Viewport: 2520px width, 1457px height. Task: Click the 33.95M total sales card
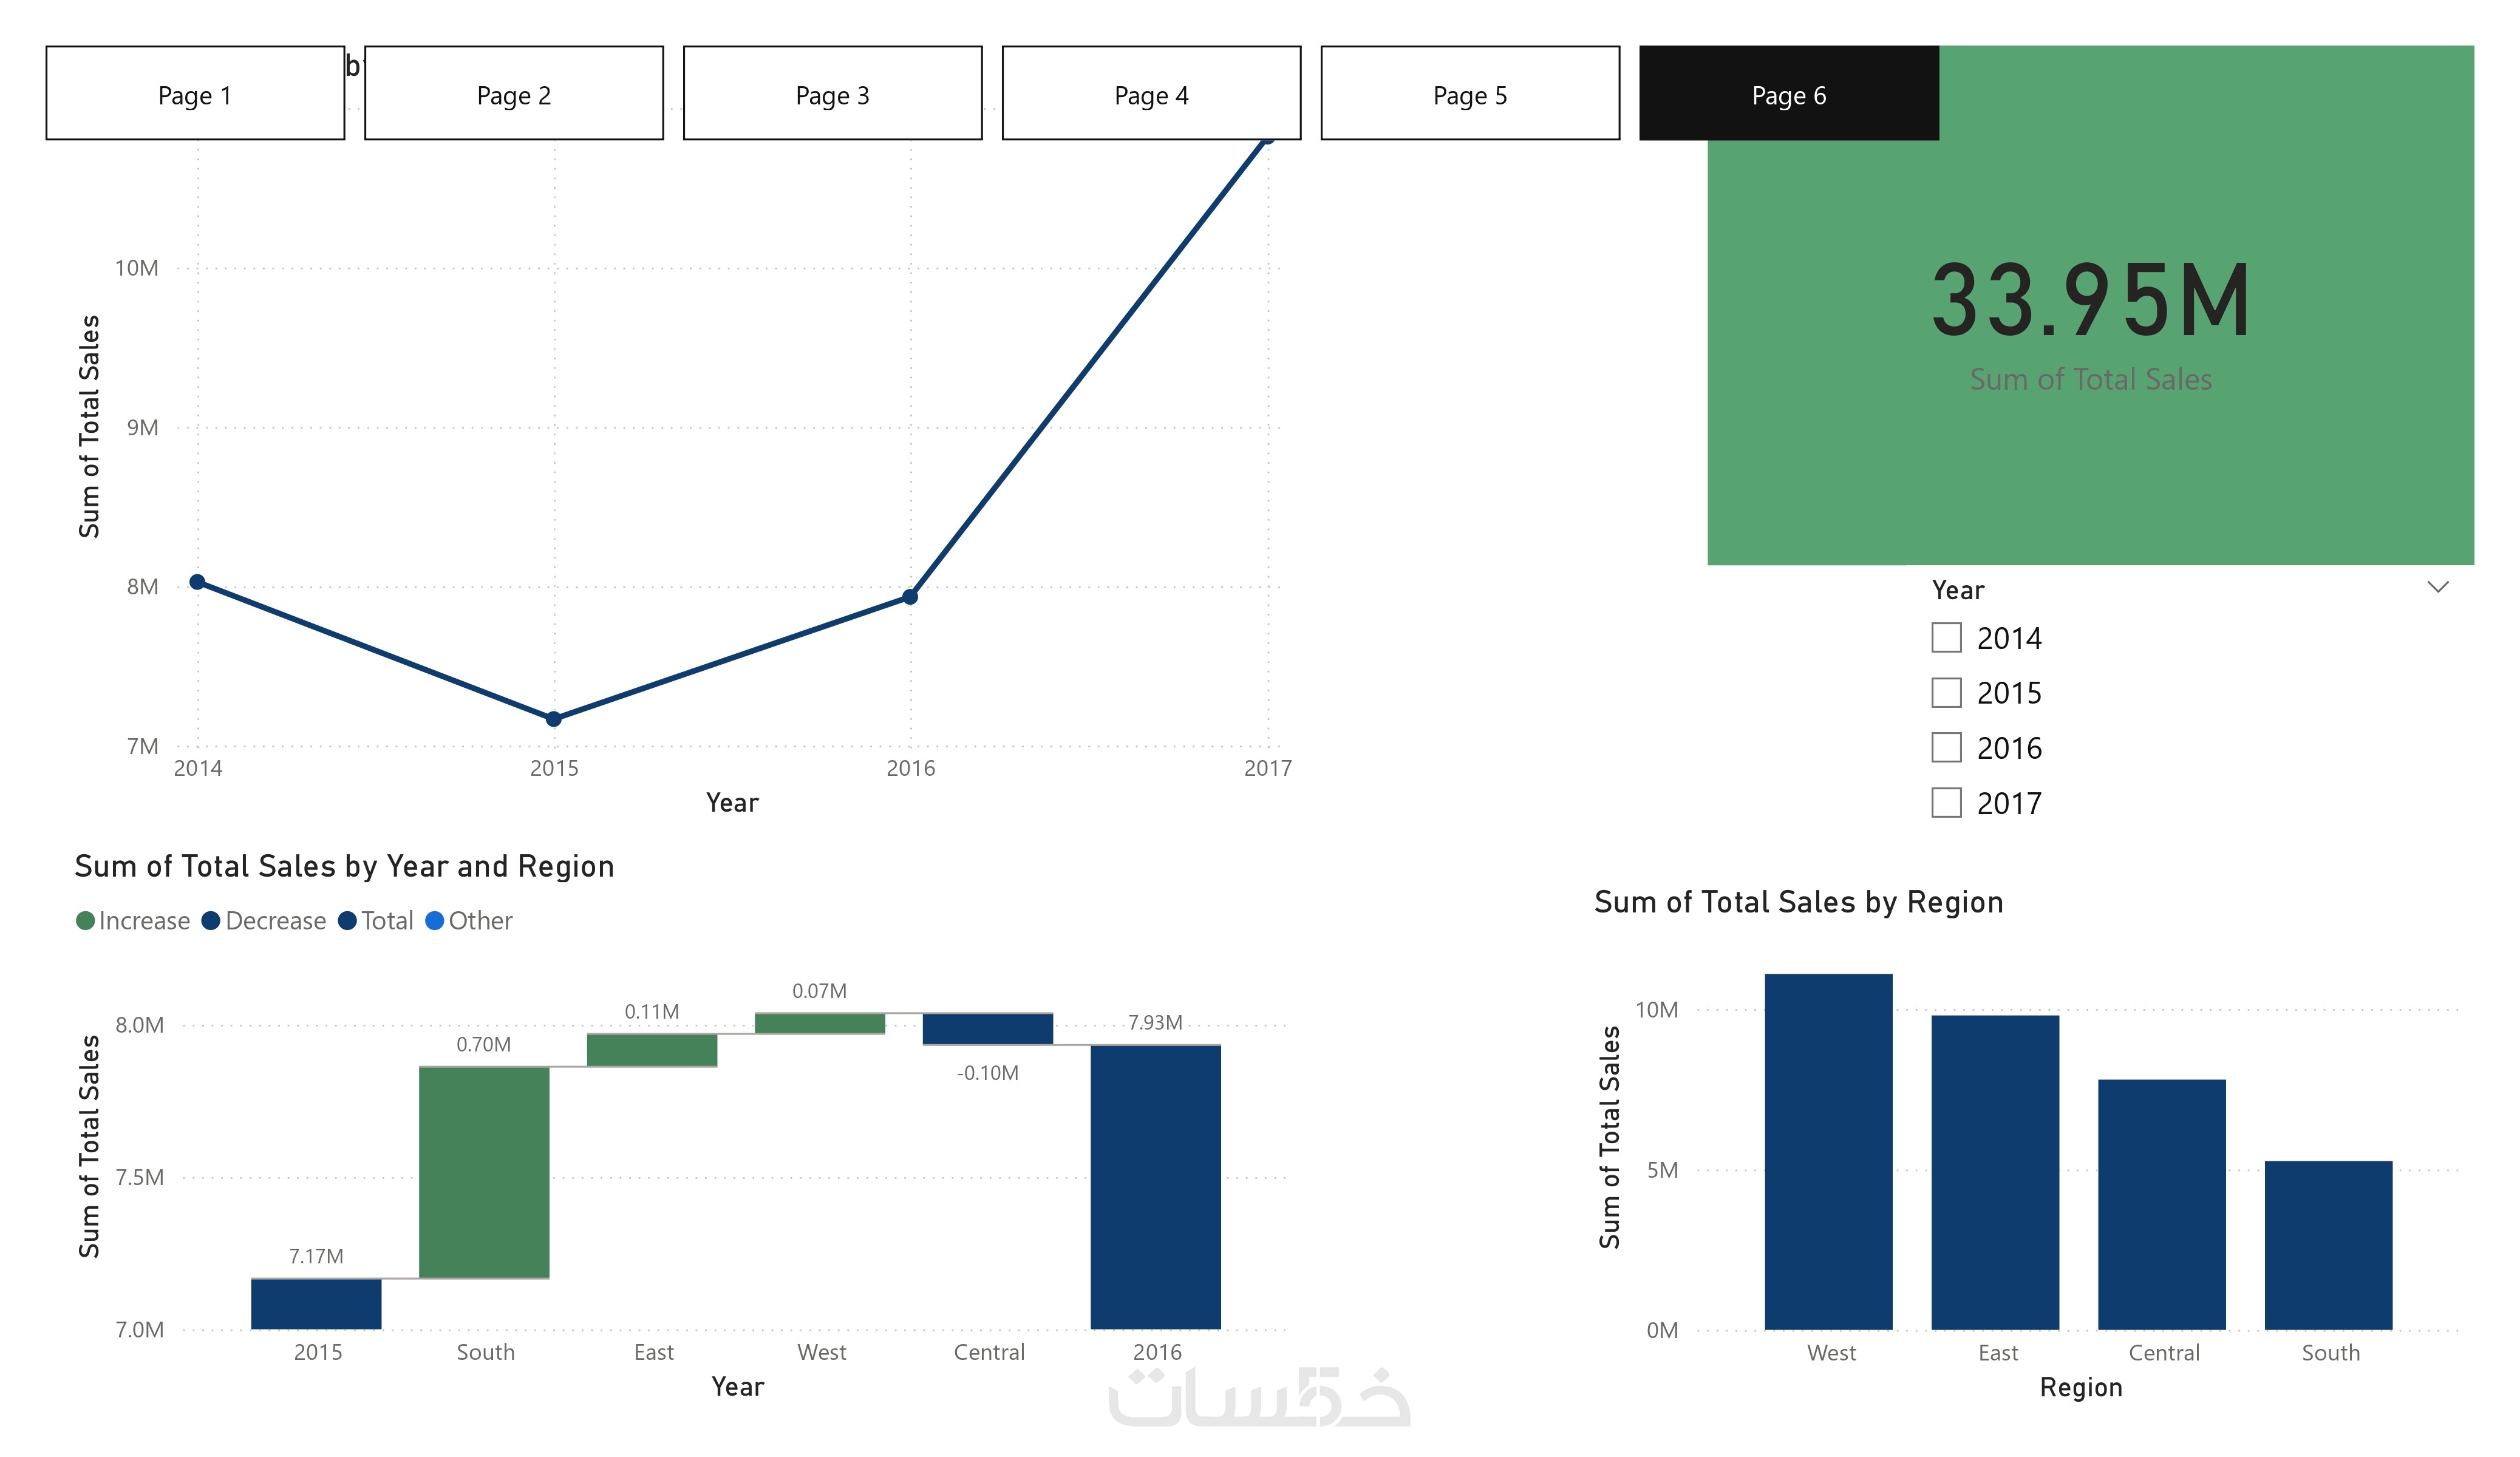tap(2090, 320)
